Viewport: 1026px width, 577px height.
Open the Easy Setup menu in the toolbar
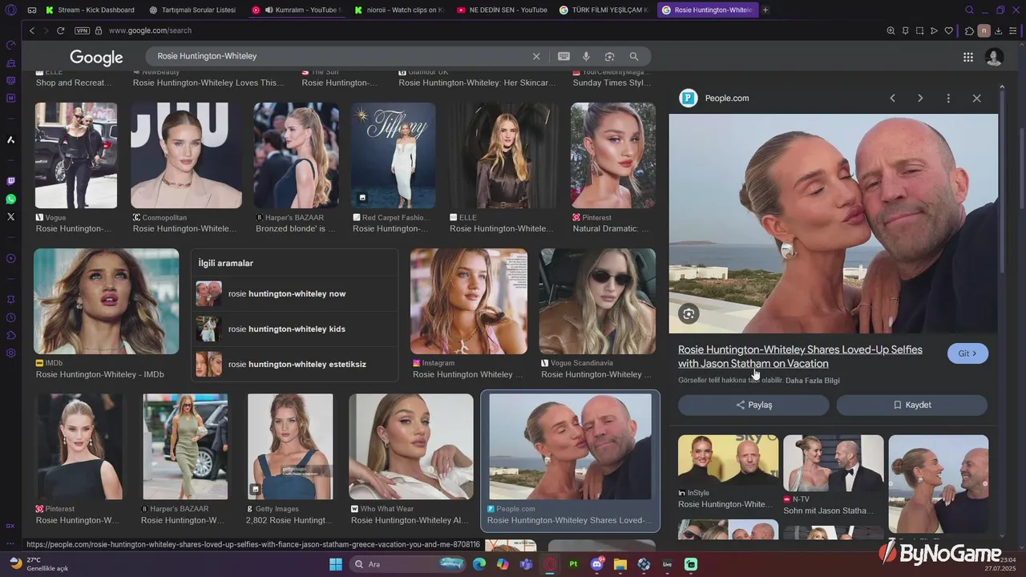[1012, 30]
